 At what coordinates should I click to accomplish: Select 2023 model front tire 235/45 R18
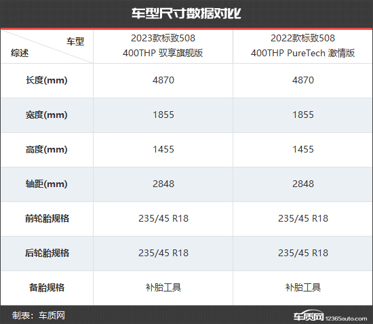click(163, 218)
